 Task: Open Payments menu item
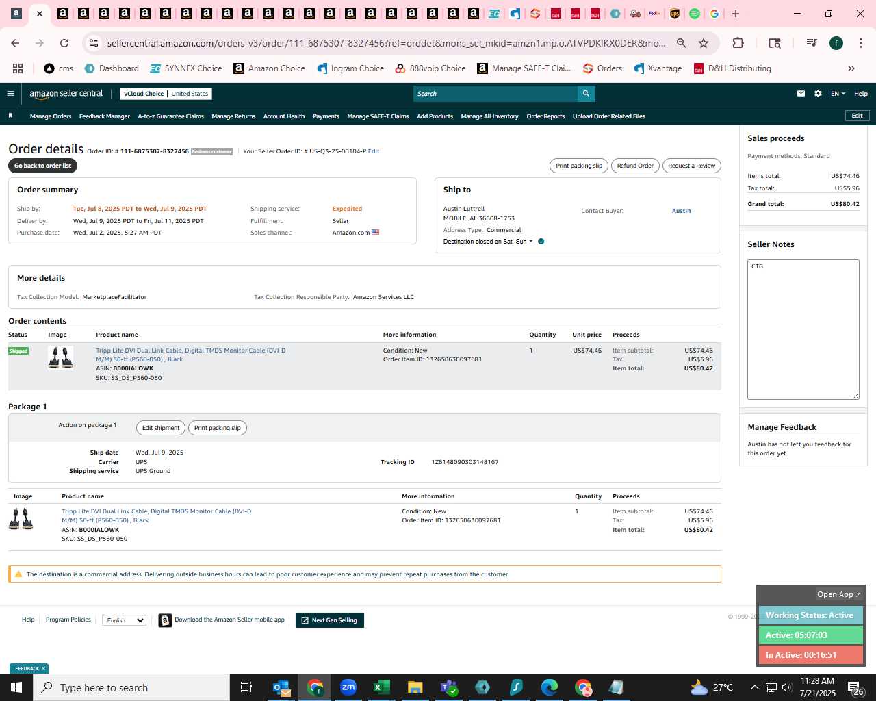[326, 116]
